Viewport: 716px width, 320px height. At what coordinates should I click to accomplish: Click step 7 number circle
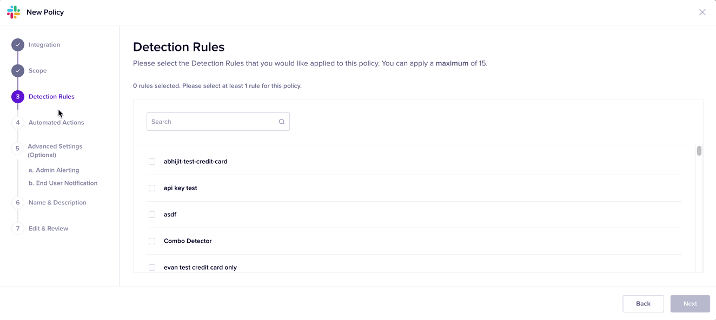(18, 229)
